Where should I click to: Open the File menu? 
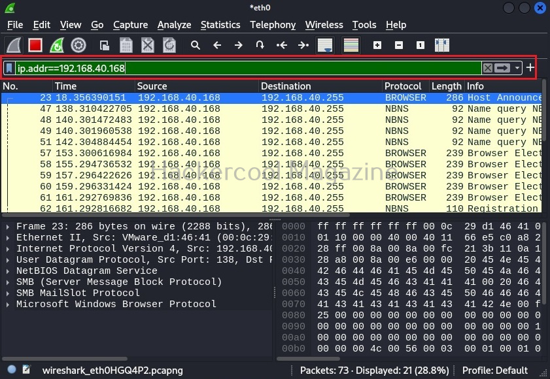(x=15, y=25)
